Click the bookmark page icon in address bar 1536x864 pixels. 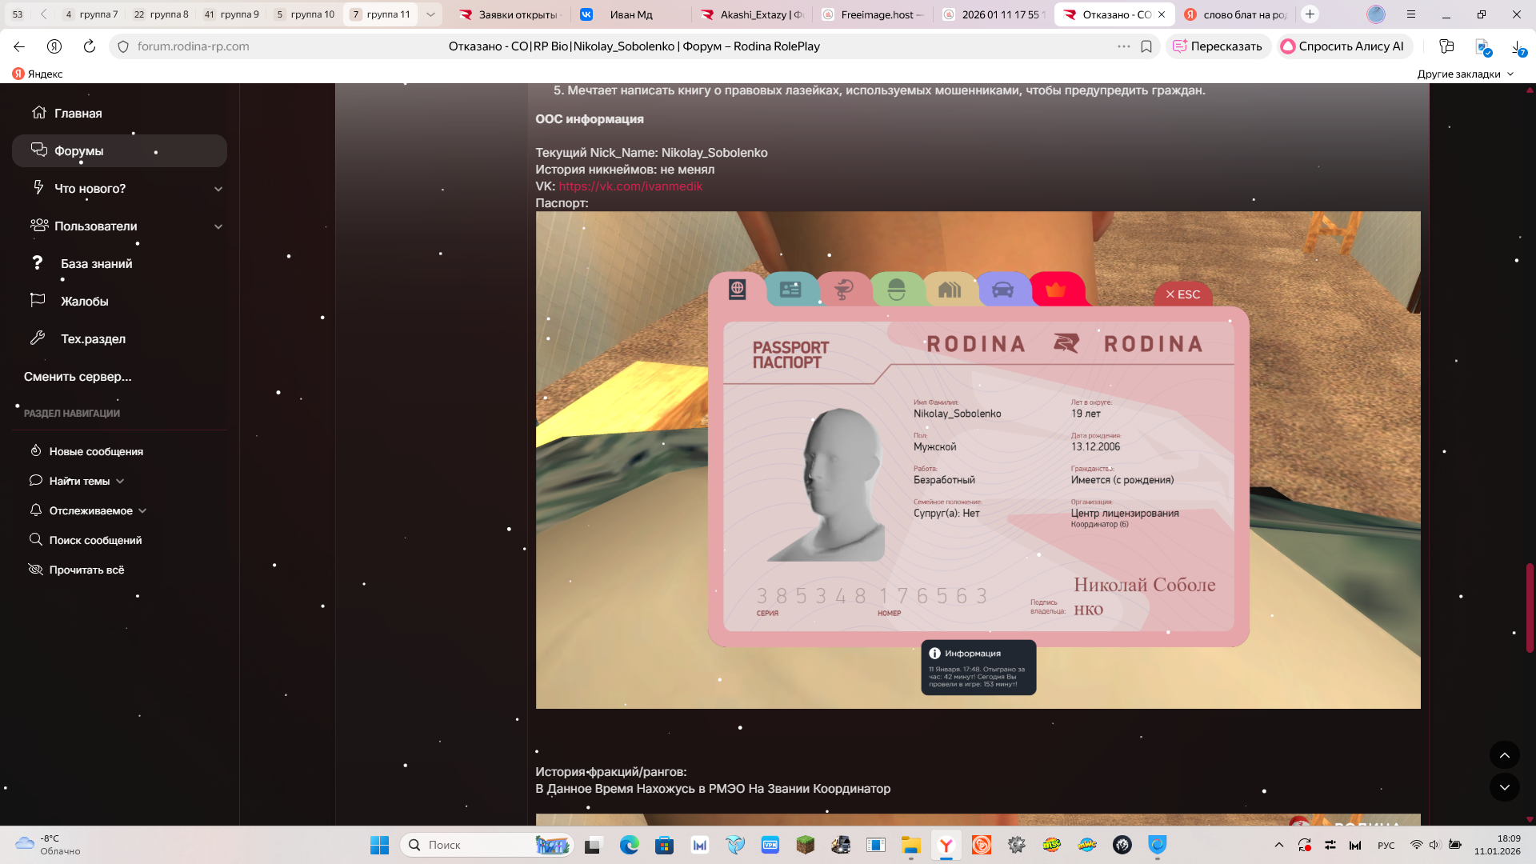pos(1146,46)
